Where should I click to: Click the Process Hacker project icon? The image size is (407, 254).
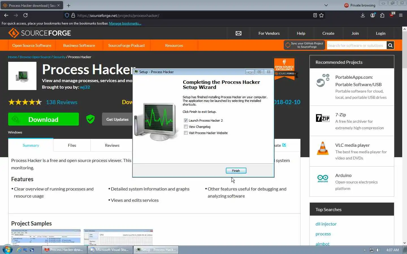[x=22, y=76]
